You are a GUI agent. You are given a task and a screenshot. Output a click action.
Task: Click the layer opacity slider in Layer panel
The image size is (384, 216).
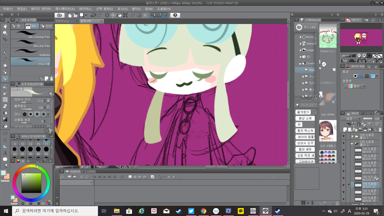pos(368,118)
